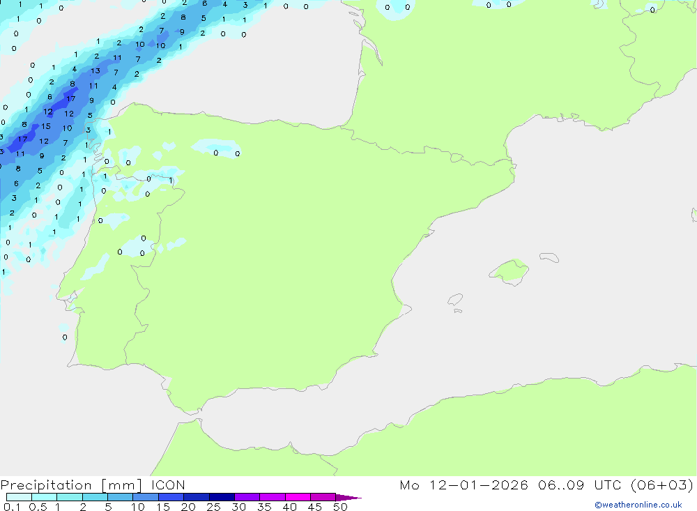This screenshot has height=511, width=697.
Task: Click the 40–45 mm magenta legend box
Action: click(298, 497)
